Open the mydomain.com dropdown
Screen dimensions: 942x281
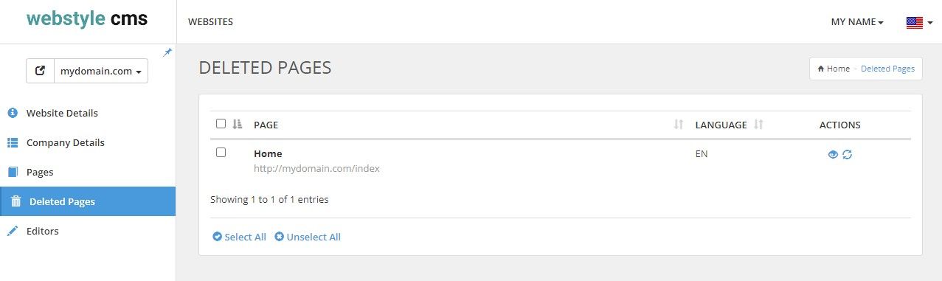[x=101, y=71]
